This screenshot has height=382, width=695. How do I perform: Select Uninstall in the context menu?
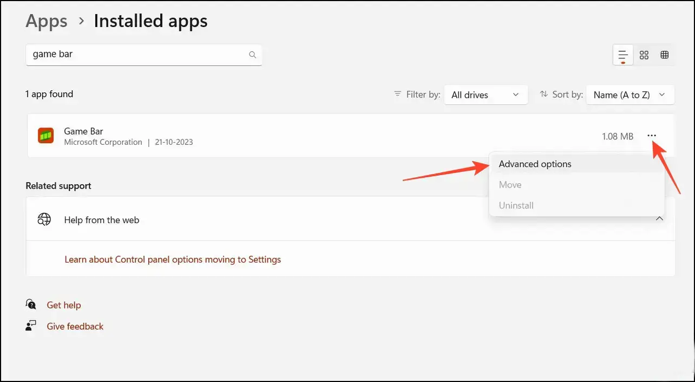tap(576, 205)
